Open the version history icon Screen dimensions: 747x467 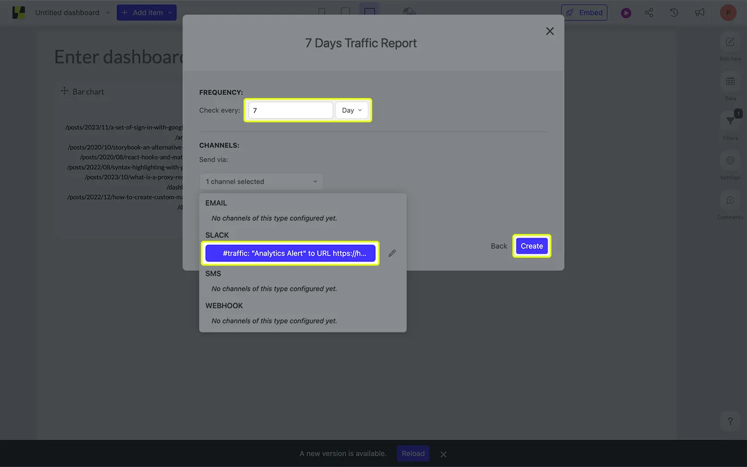click(x=674, y=13)
